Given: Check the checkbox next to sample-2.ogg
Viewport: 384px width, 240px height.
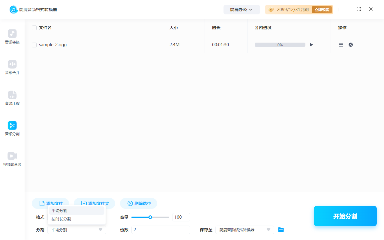Looking at the screenshot, I should [34, 45].
